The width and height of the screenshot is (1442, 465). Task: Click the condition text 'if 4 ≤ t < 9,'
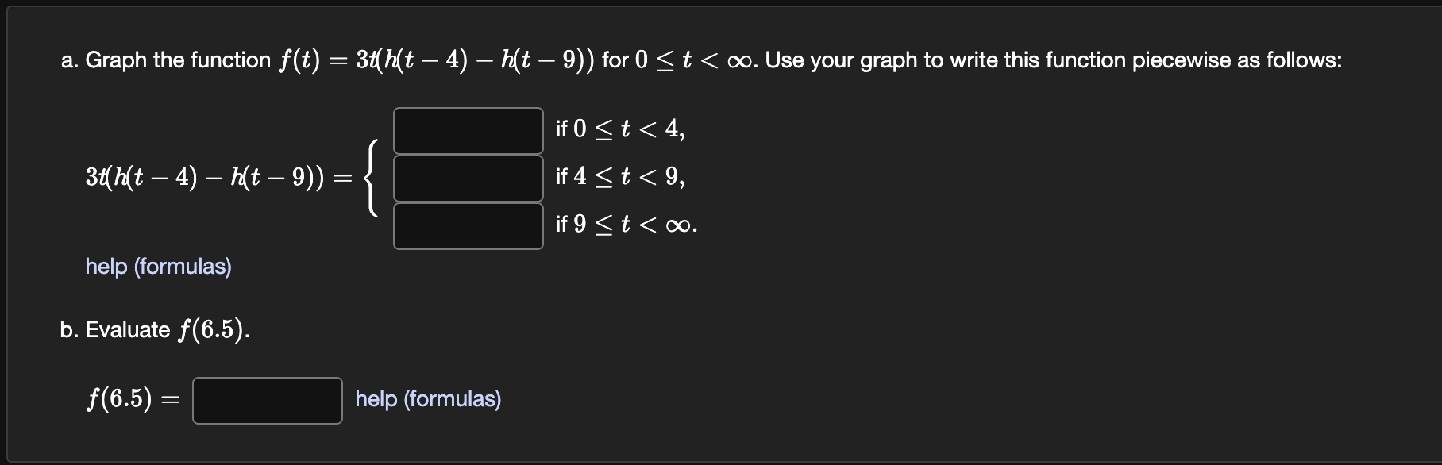(620, 179)
